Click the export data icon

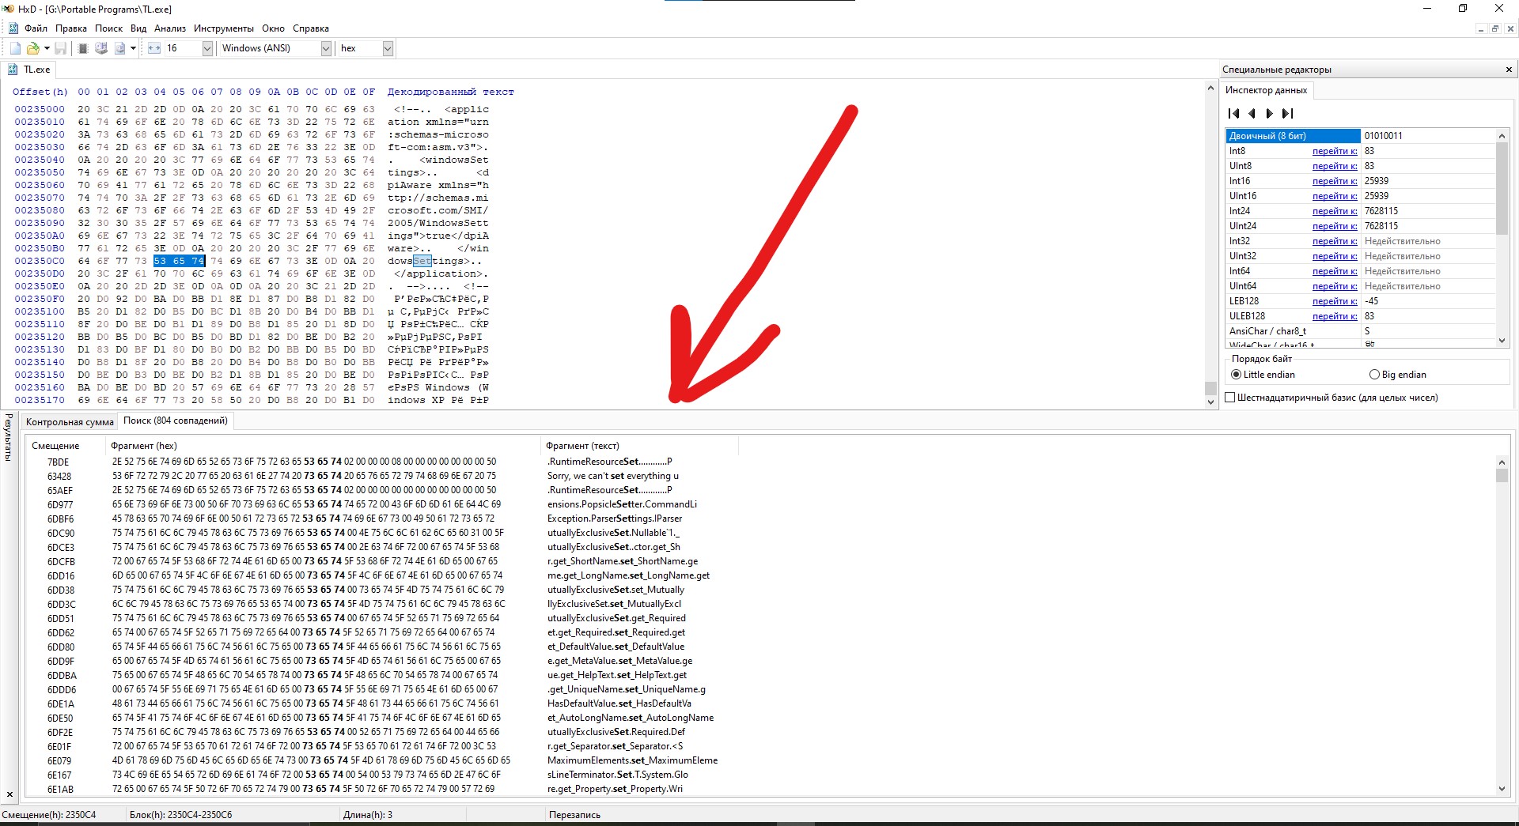120,48
